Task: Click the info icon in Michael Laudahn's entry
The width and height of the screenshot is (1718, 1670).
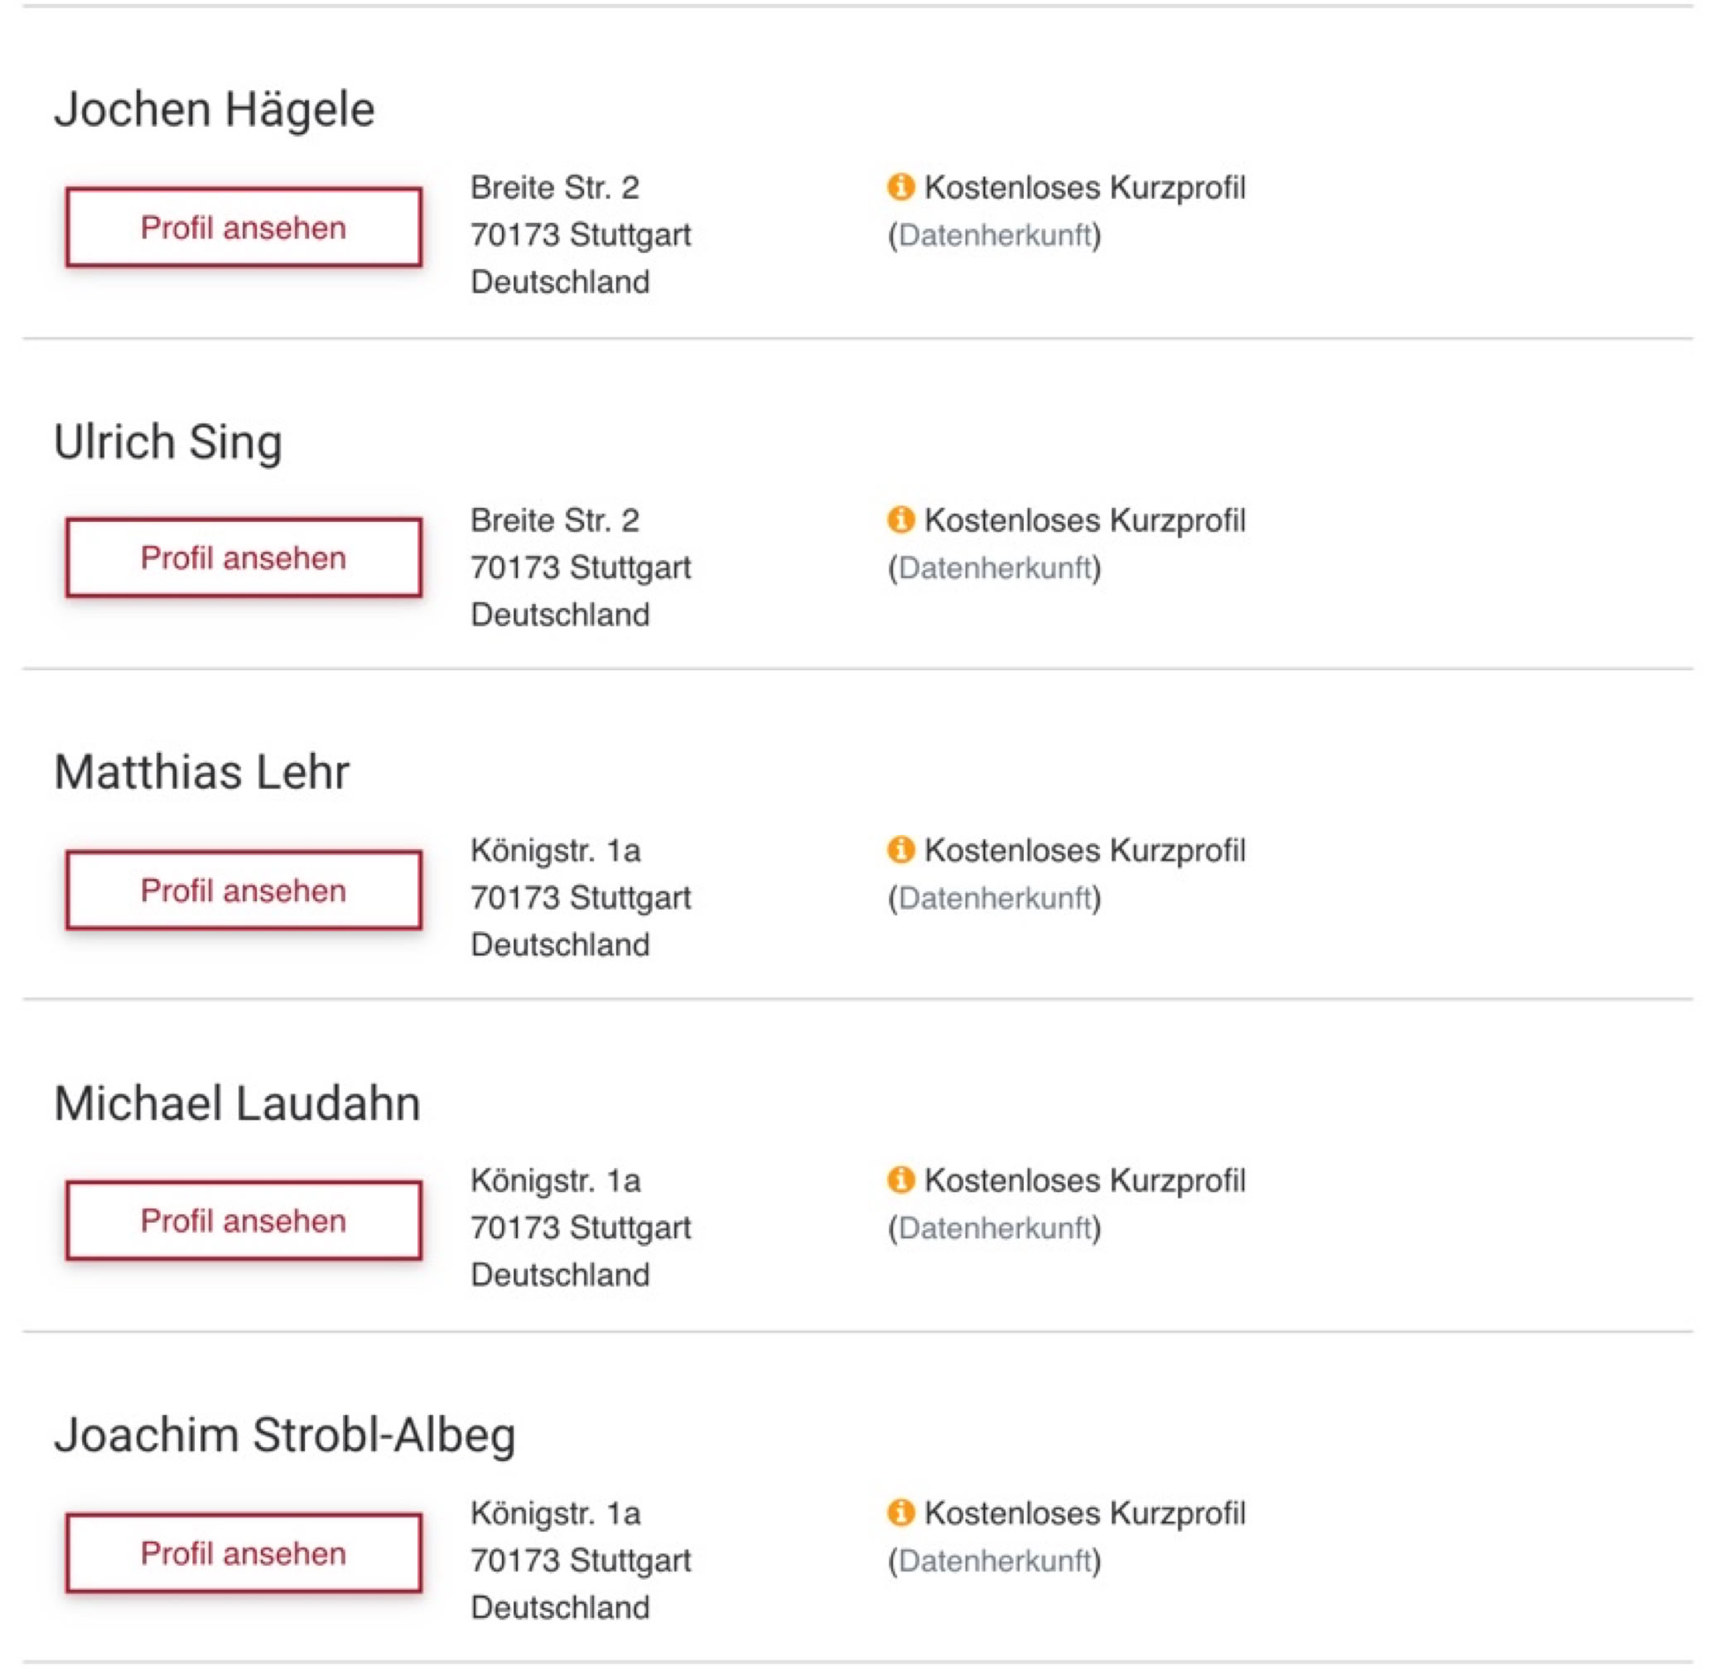Action: pos(900,1180)
